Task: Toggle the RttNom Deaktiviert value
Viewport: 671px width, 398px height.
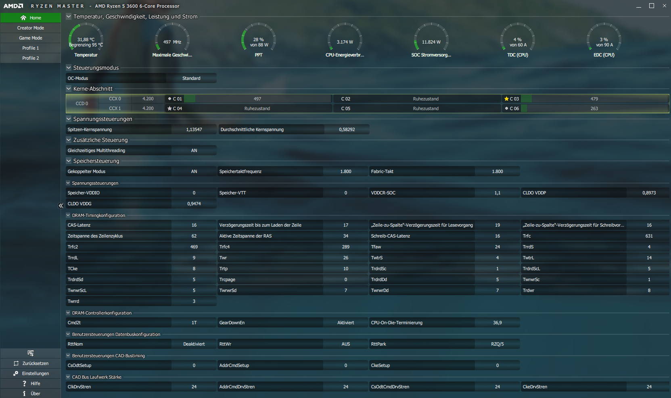Action: [194, 344]
